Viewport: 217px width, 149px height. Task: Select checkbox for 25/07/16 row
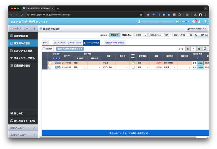[50, 67]
